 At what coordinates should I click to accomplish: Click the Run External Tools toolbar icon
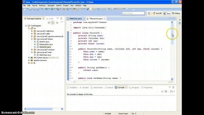tap(58, 9)
